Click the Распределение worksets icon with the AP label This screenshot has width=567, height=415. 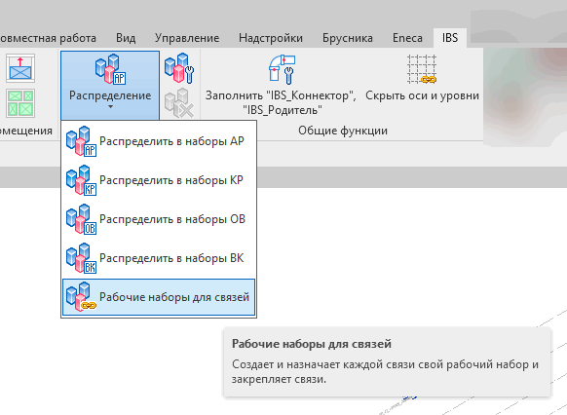[x=110, y=69]
